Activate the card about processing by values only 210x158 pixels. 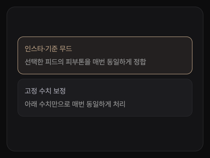[105, 98]
